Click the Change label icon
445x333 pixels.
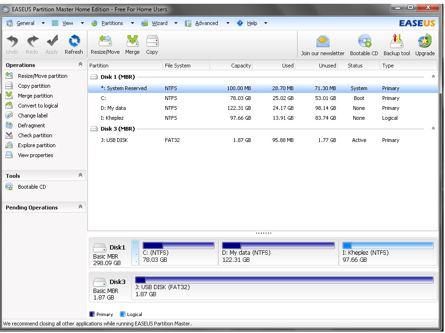[9, 116]
